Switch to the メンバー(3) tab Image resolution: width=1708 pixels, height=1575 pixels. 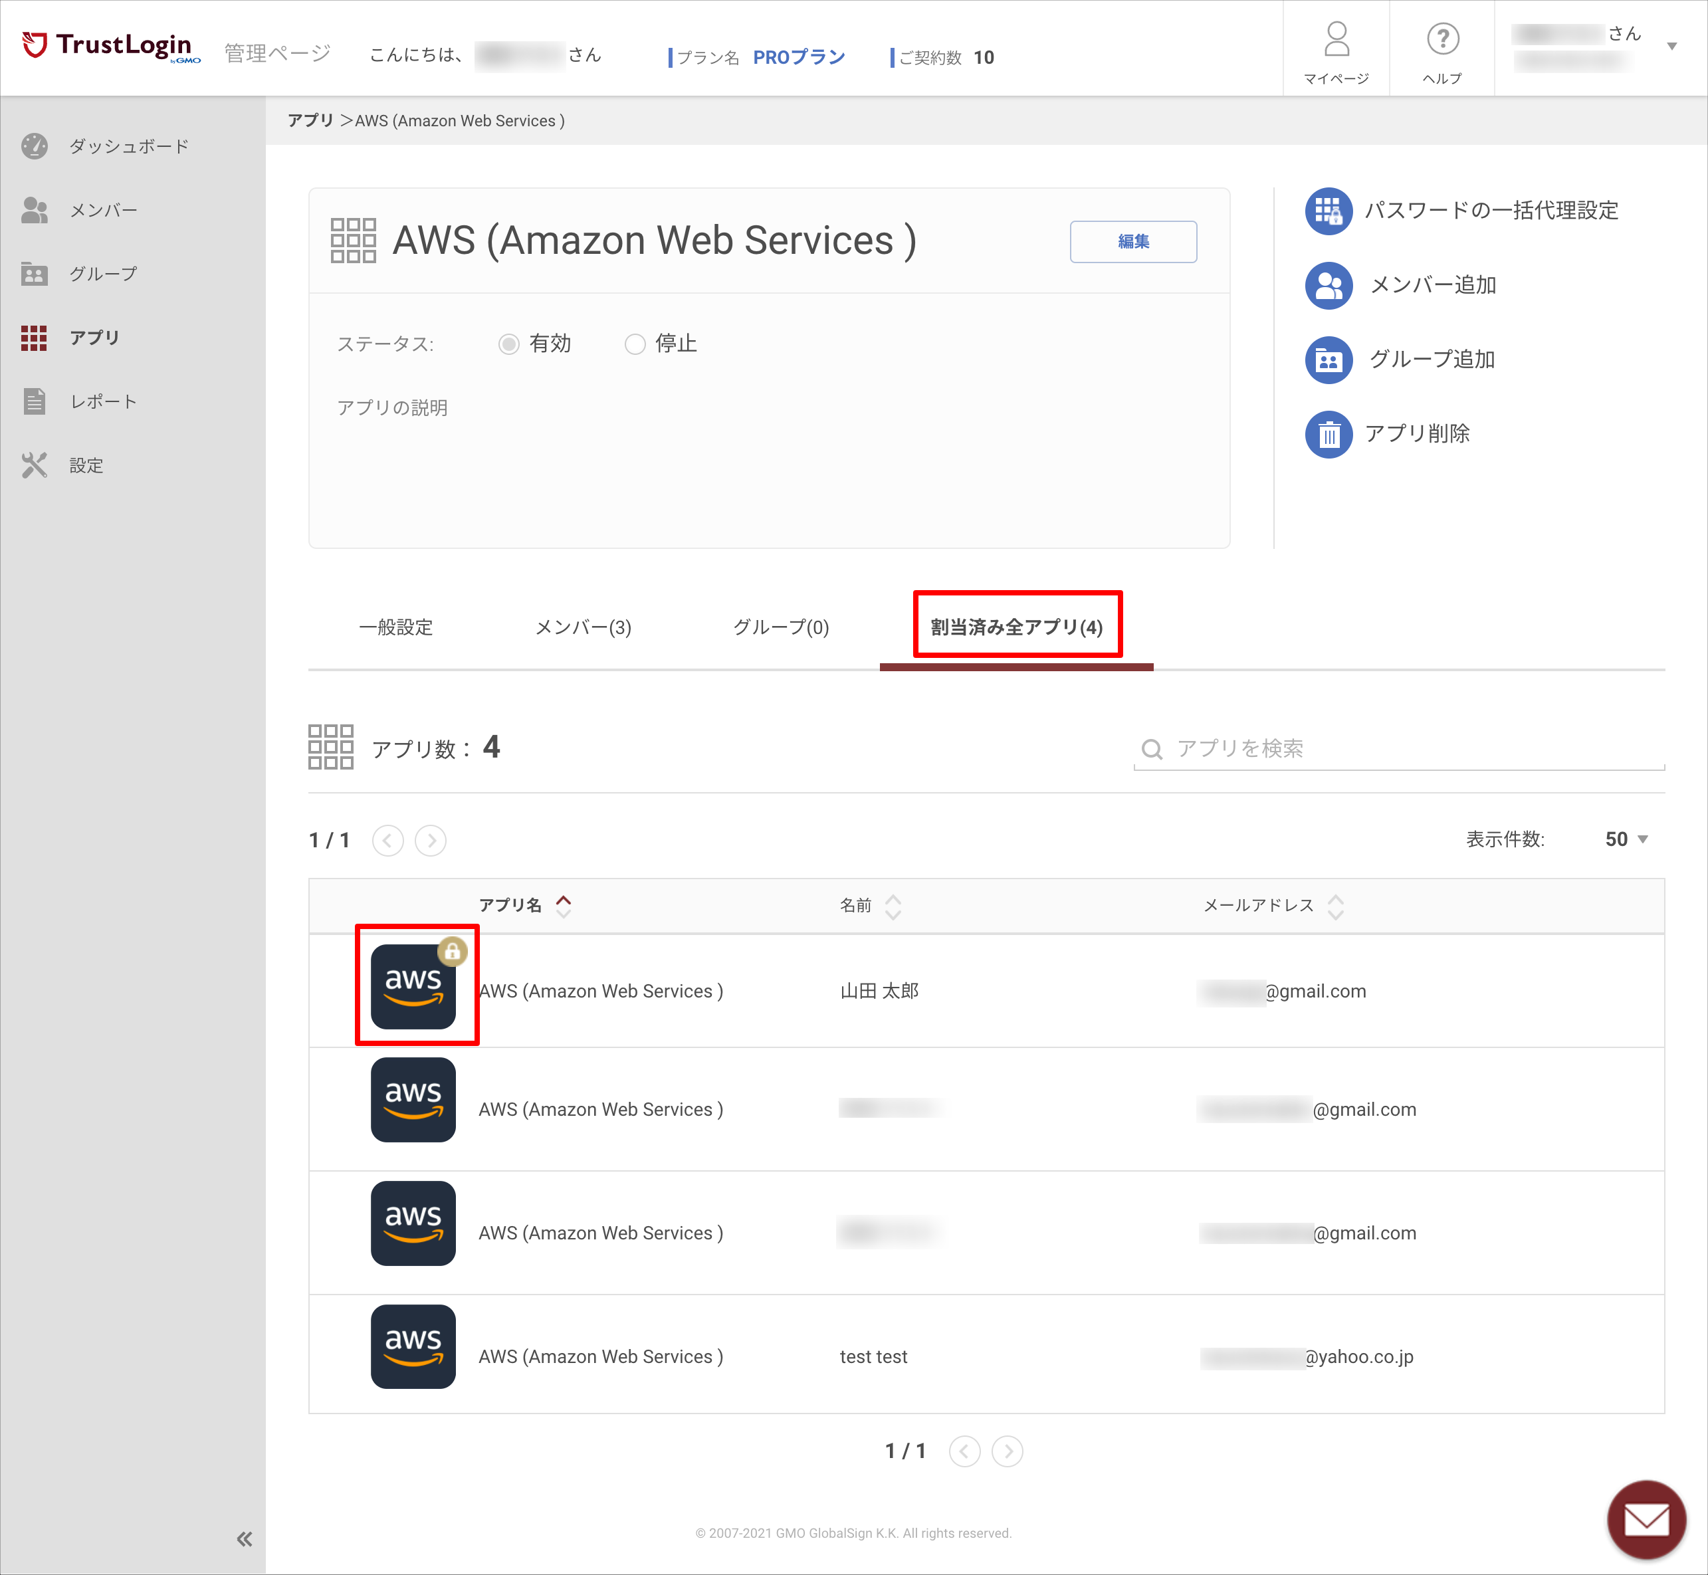583,627
